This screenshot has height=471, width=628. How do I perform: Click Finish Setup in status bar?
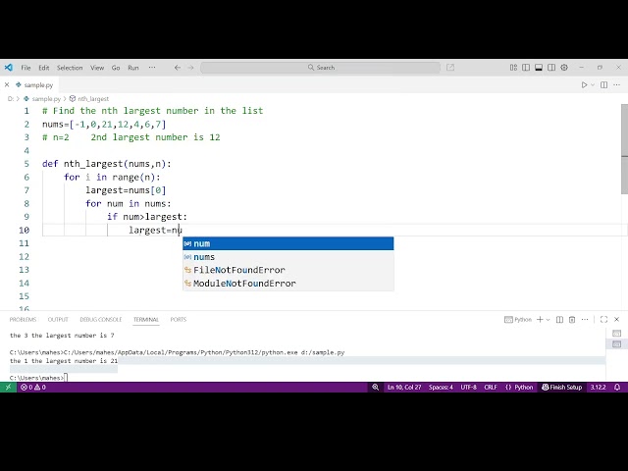pos(561,387)
